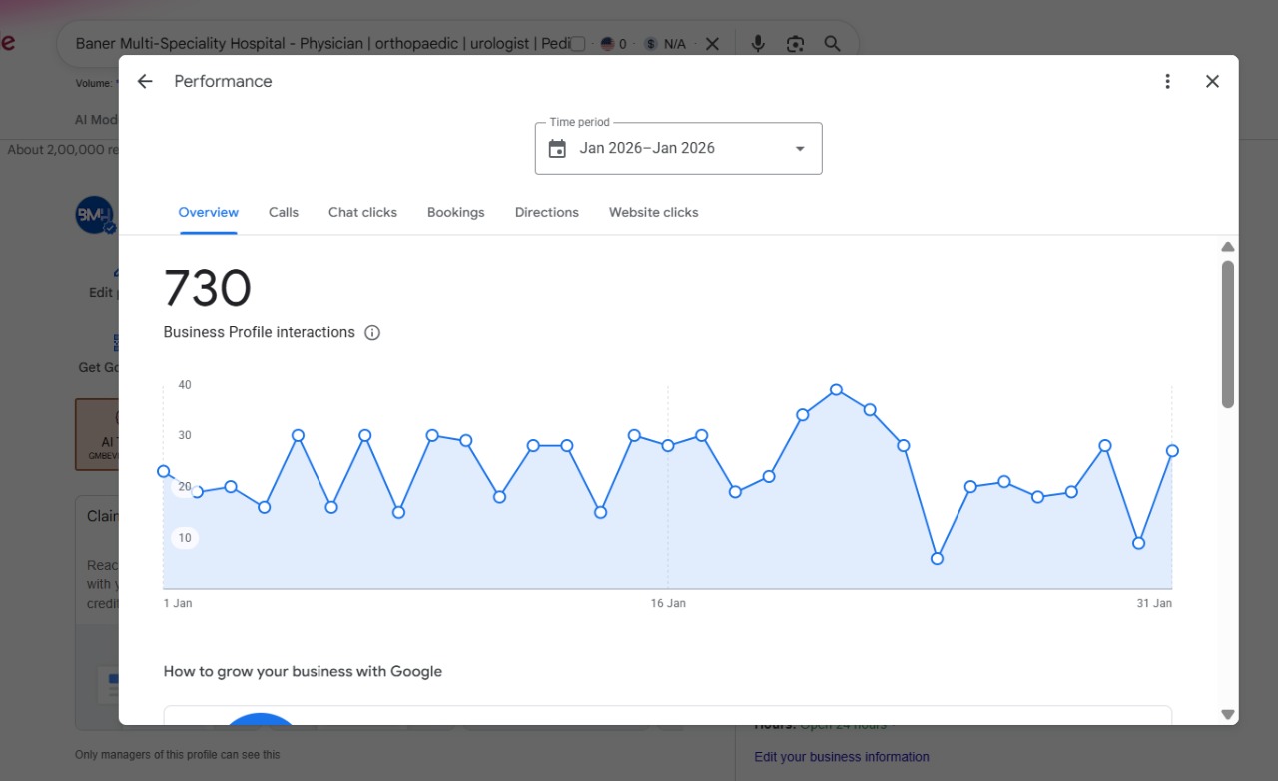The image size is (1278, 781).
Task: Click the info icon beside Business Profile interactions
Action: coord(372,333)
